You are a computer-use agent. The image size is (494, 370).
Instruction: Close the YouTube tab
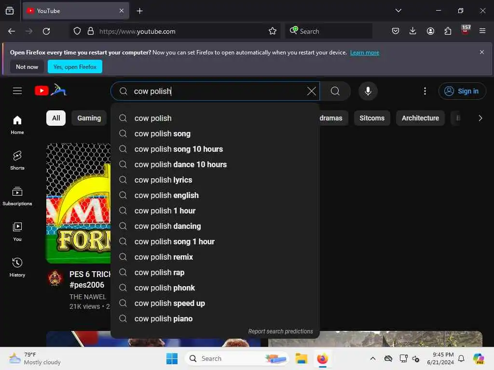tap(122, 11)
